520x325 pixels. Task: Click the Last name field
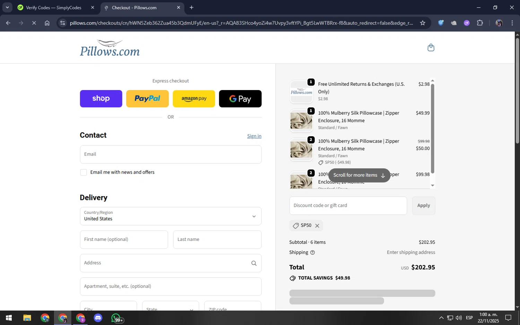tap(217, 239)
